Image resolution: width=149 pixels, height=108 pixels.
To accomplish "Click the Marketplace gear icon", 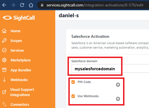I will coord(4,60).
